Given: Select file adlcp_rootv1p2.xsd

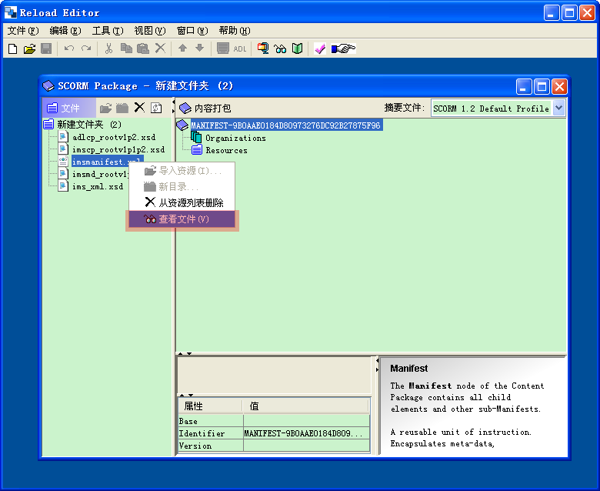Looking at the screenshot, I should click(114, 137).
